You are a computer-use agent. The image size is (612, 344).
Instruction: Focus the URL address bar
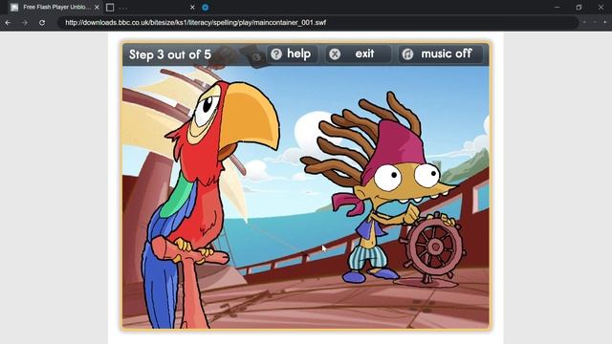click(318, 23)
